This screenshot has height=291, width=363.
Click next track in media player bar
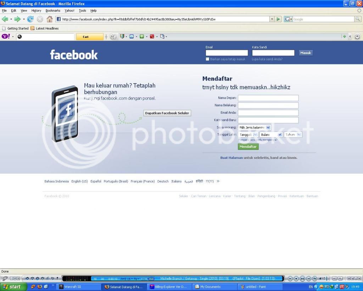click(x=309, y=279)
